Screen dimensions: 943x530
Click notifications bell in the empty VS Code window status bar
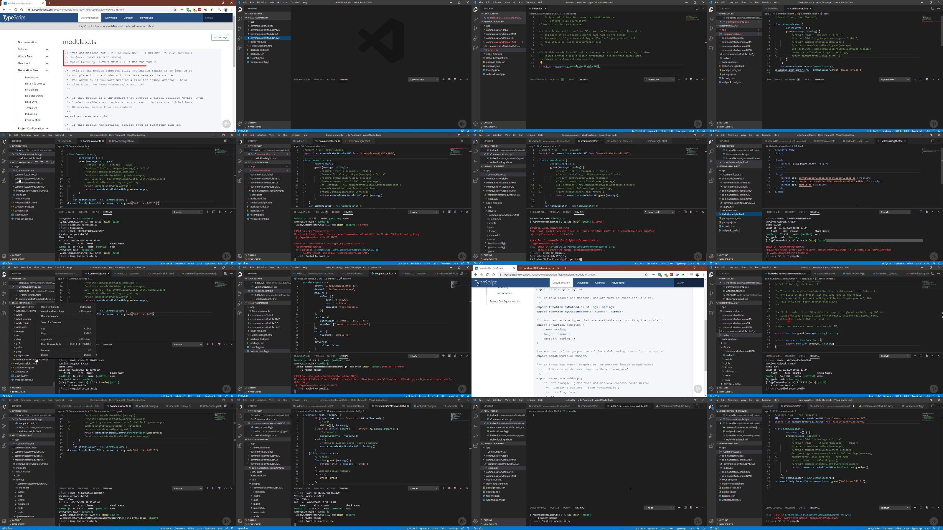(x=468, y=130)
